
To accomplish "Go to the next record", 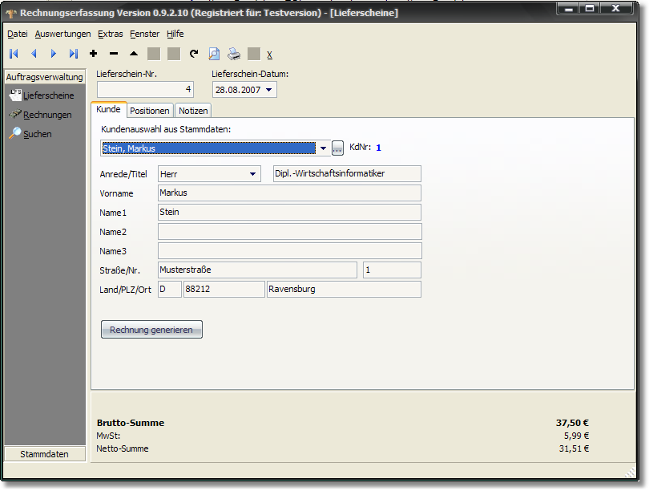I will click(54, 54).
